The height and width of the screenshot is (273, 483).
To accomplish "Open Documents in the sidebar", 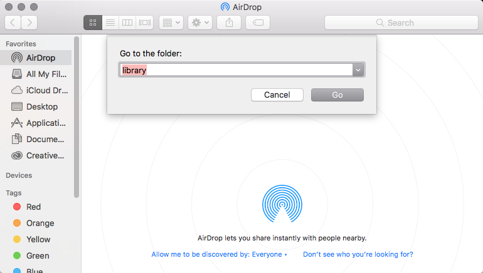I will [36, 139].
